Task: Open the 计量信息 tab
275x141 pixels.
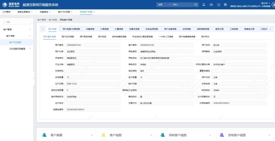Action: coord(119,29)
